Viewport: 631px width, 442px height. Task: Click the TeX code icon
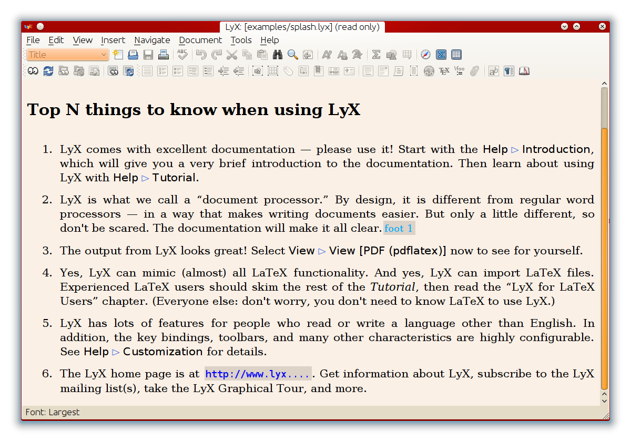(x=444, y=71)
